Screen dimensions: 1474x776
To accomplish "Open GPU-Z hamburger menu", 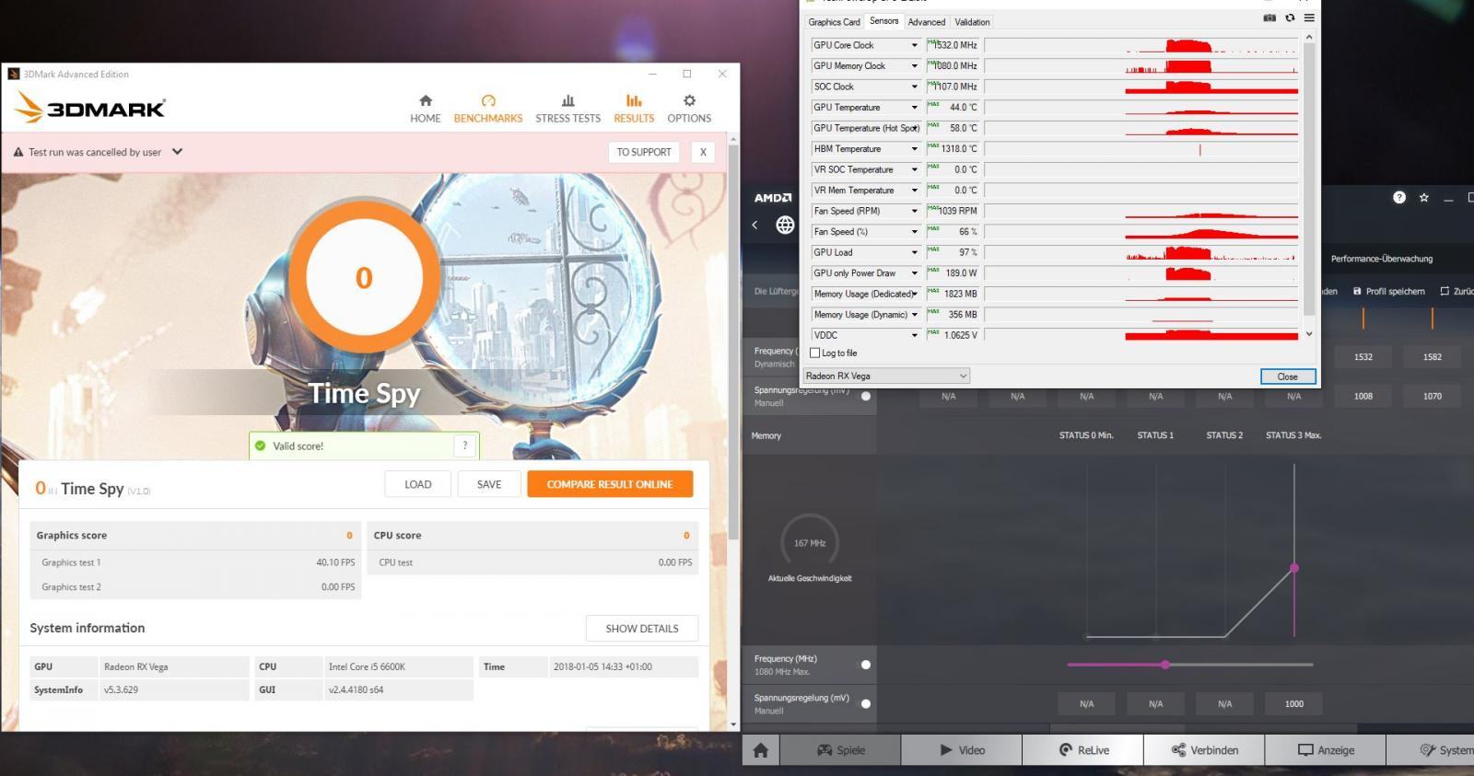I will click(1309, 18).
